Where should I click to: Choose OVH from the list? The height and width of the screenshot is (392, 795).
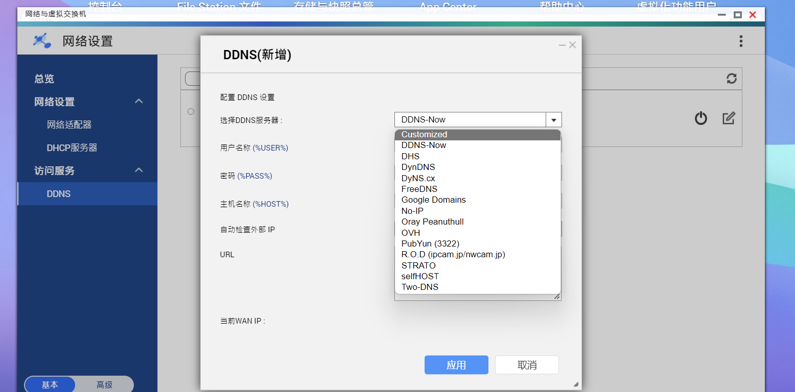[478, 233]
